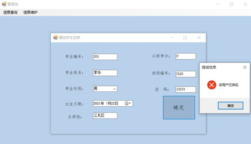
Task: Close the 增加学生信息 window
Action: pos(199,38)
